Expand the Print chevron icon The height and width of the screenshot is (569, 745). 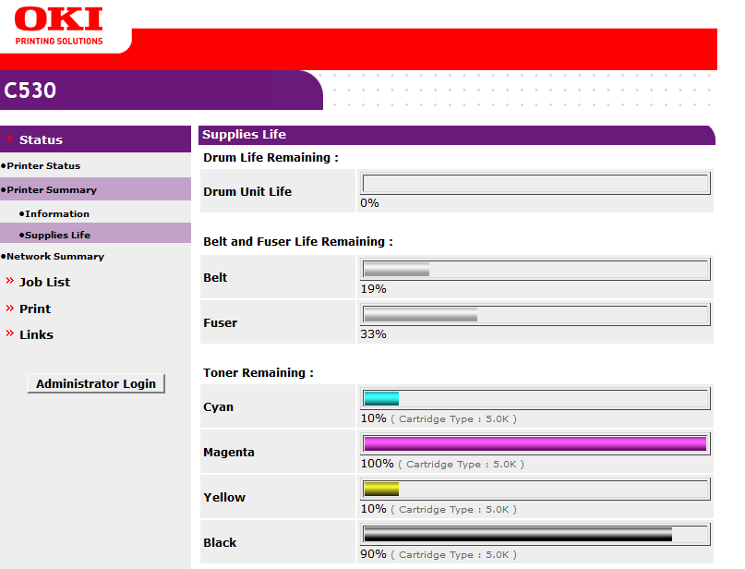[9, 308]
